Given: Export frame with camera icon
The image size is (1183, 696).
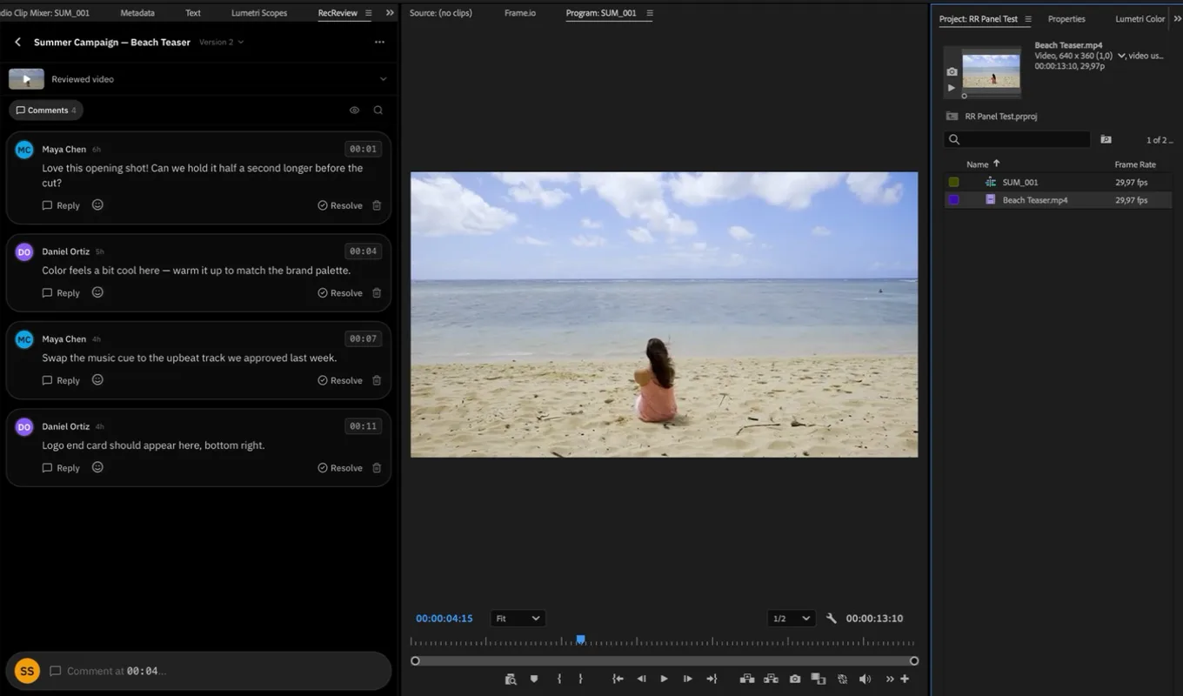Looking at the screenshot, I should click(795, 679).
